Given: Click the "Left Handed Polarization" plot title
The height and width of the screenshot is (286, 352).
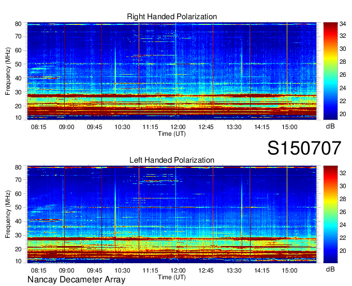Looking at the screenshot, I should [172, 160].
